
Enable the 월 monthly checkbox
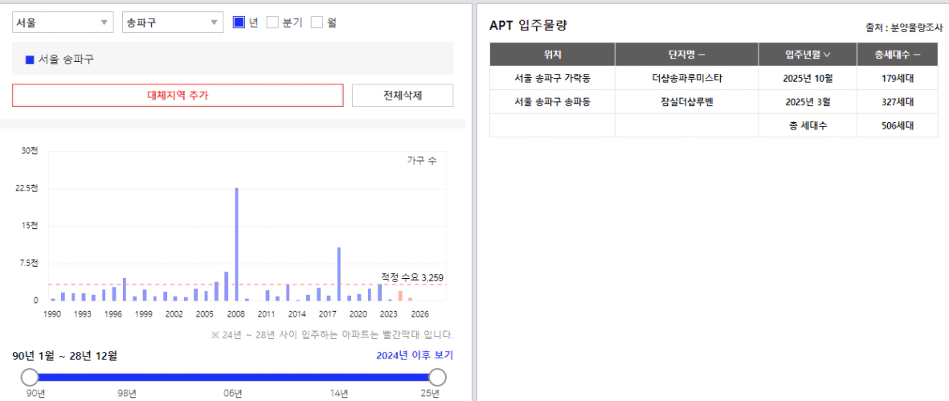(x=317, y=23)
